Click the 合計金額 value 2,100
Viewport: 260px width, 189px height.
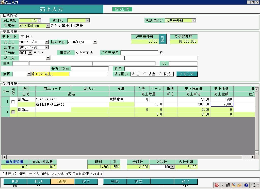point(186,167)
